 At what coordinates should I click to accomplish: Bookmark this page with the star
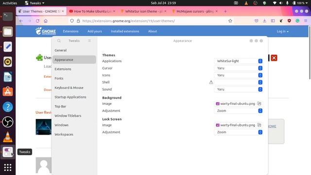230,21
